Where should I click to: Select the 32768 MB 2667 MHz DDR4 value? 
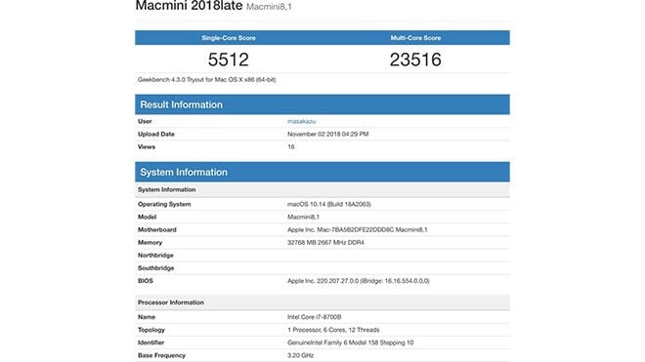coord(325,242)
